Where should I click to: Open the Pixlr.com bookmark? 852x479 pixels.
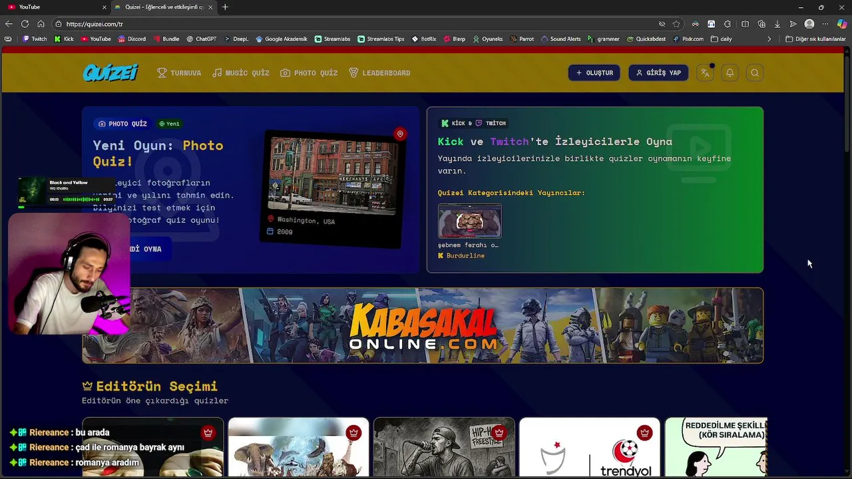[688, 39]
